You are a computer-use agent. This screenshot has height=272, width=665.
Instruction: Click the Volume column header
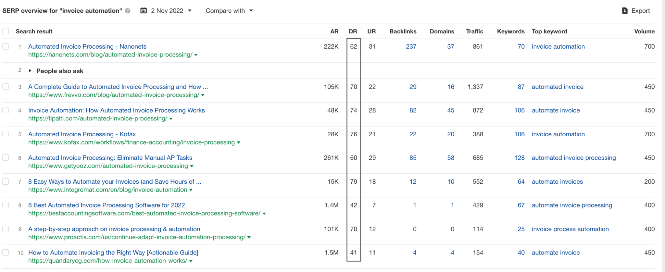point(645,31)
